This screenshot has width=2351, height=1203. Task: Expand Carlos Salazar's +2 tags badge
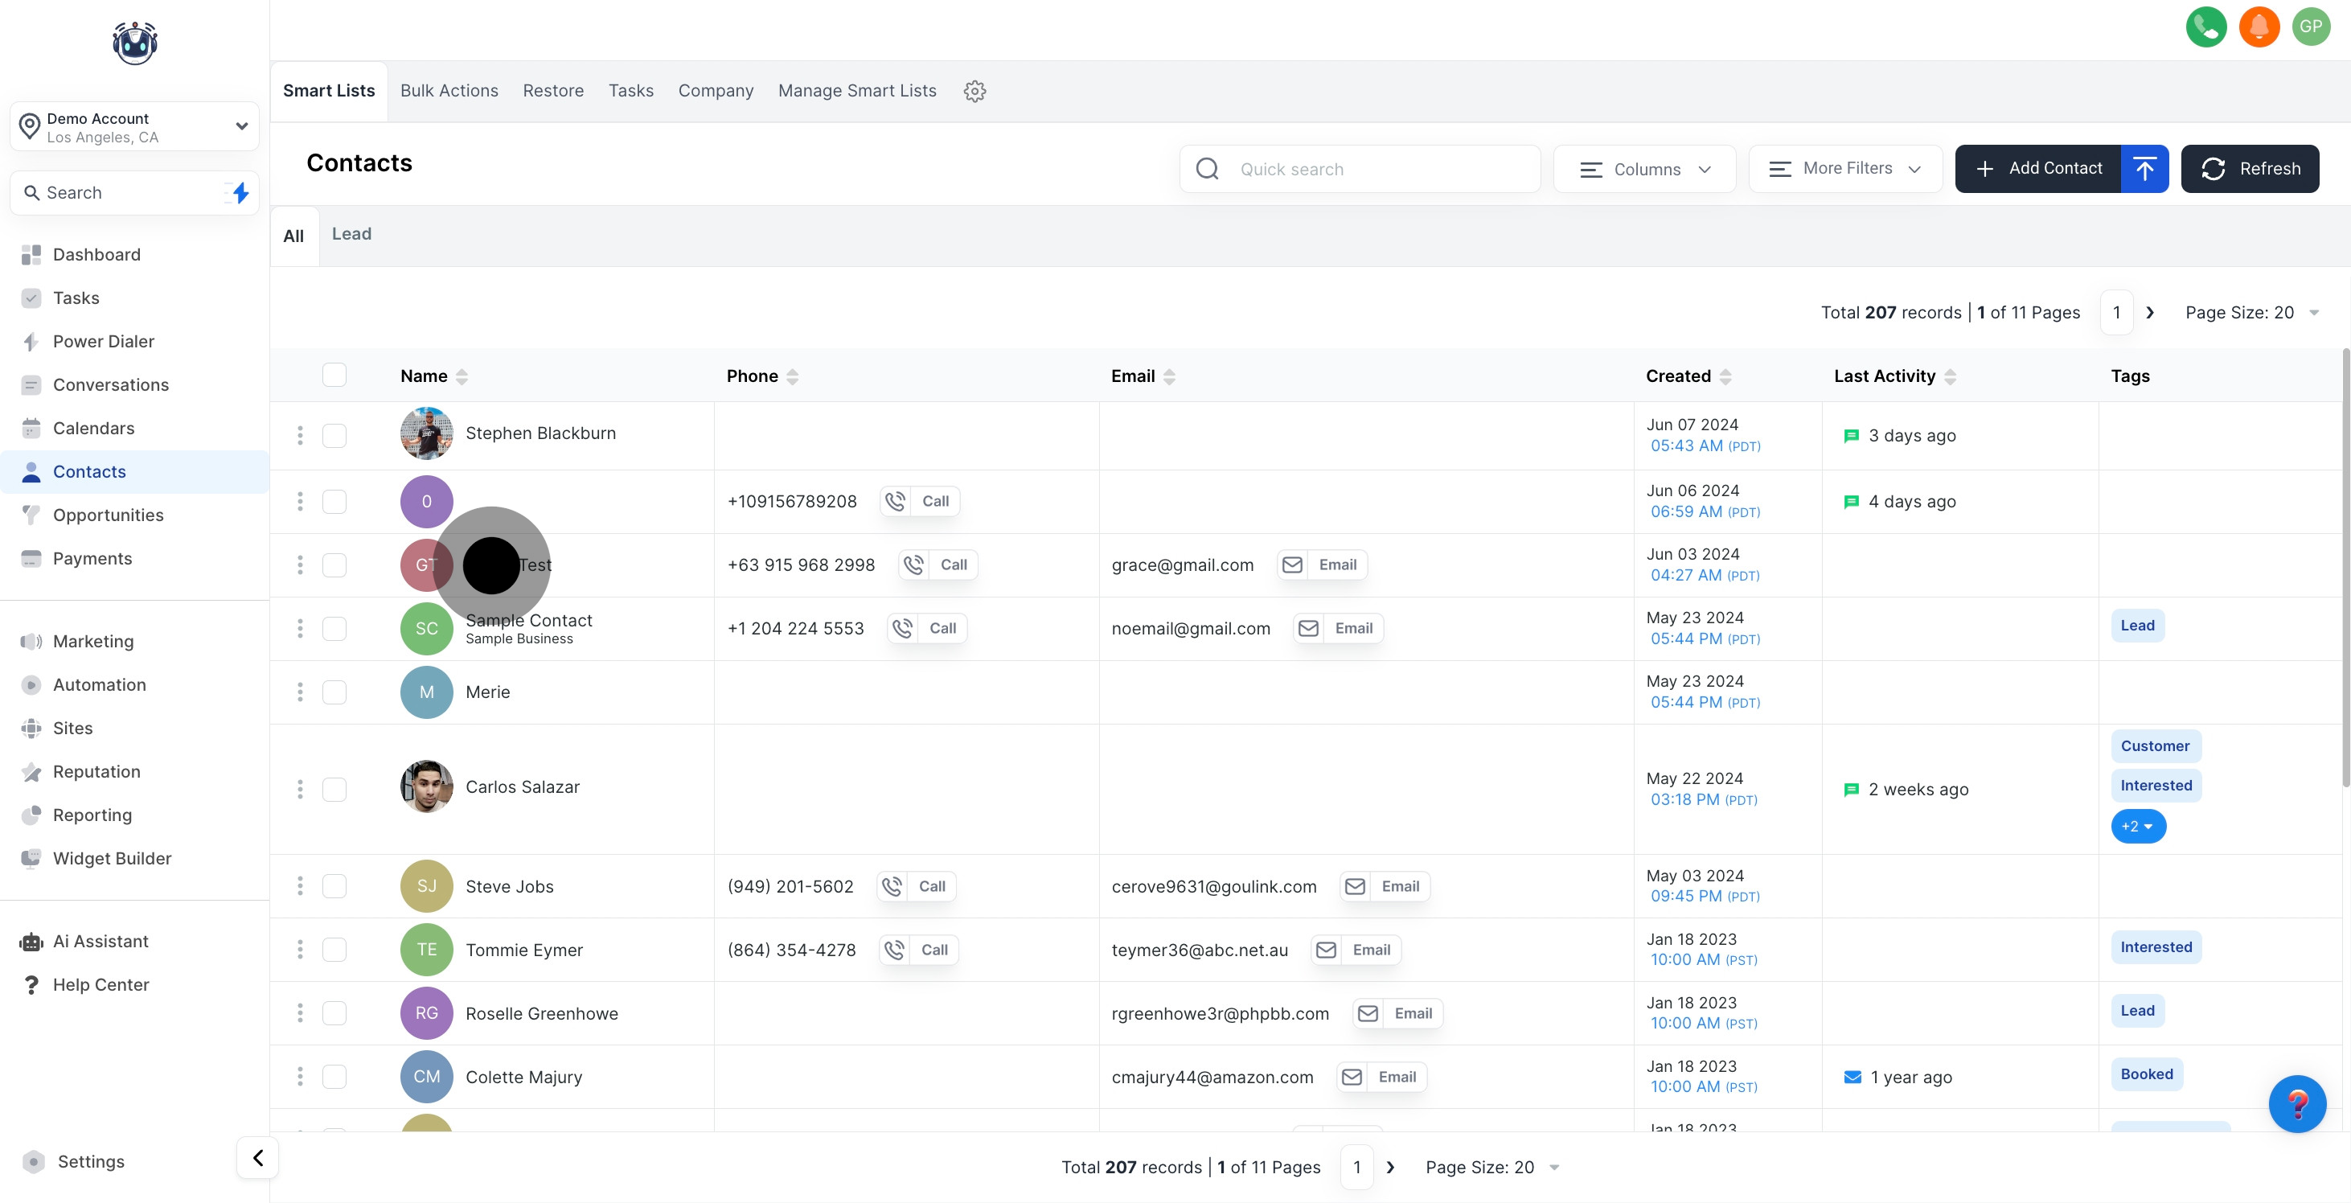[x=2137, y=826]
